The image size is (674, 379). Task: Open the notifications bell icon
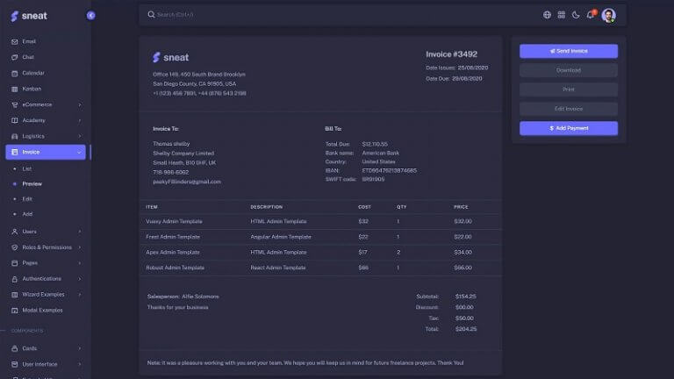(591, 15)
